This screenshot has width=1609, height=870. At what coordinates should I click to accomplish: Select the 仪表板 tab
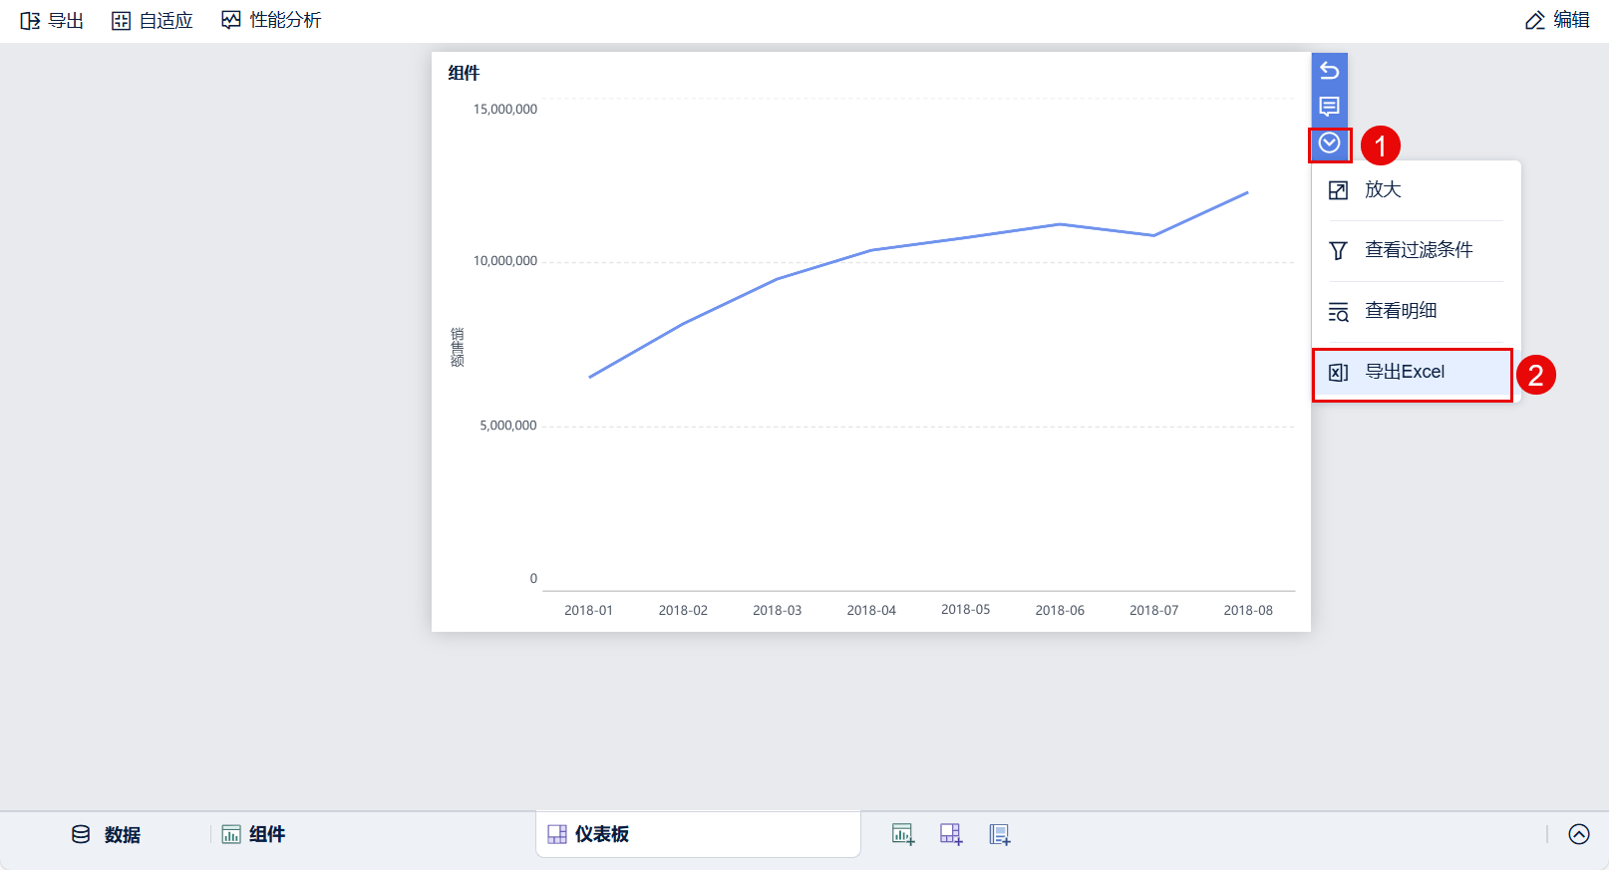pos(589,835)
